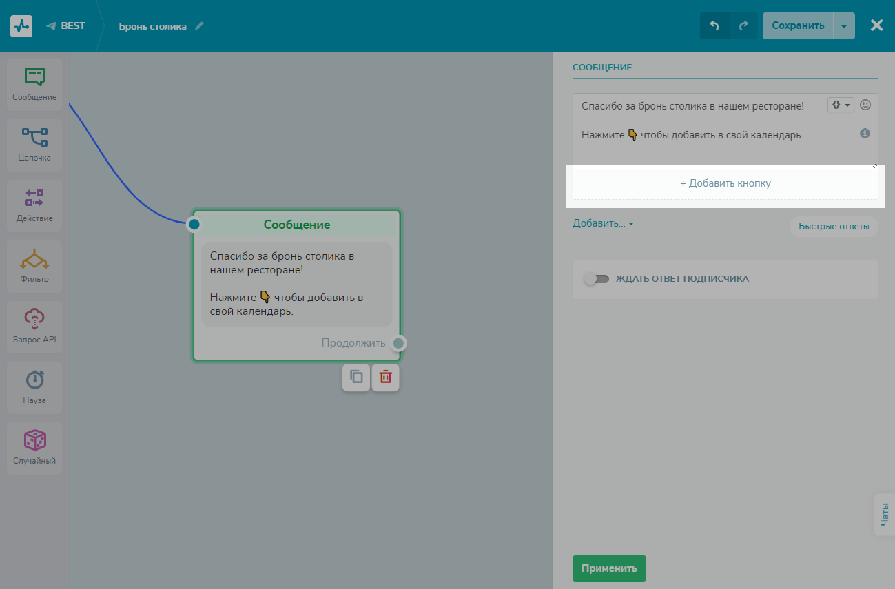Select the Random (Случайный) dice icon
This screenshot has width=895, height=589.
click(34, 447)
